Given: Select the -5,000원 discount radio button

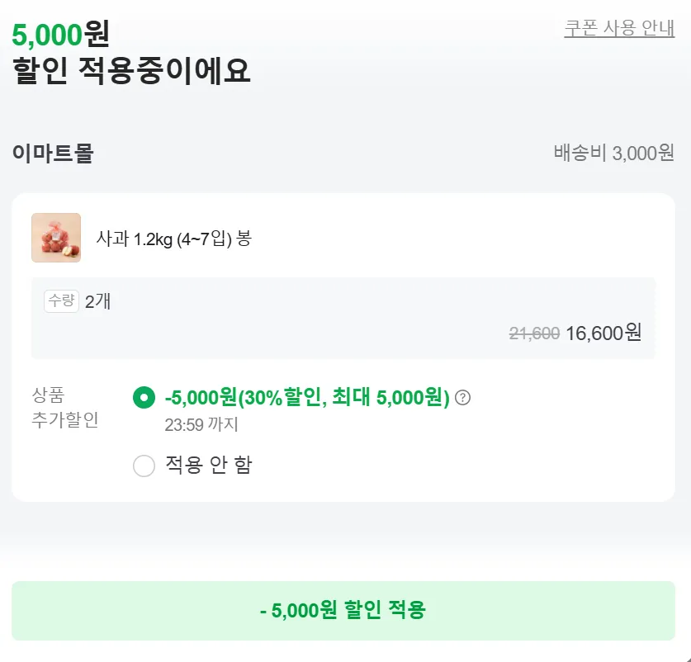Looking at the screenshot, I should pyautogui.click(x=144, y=398).
